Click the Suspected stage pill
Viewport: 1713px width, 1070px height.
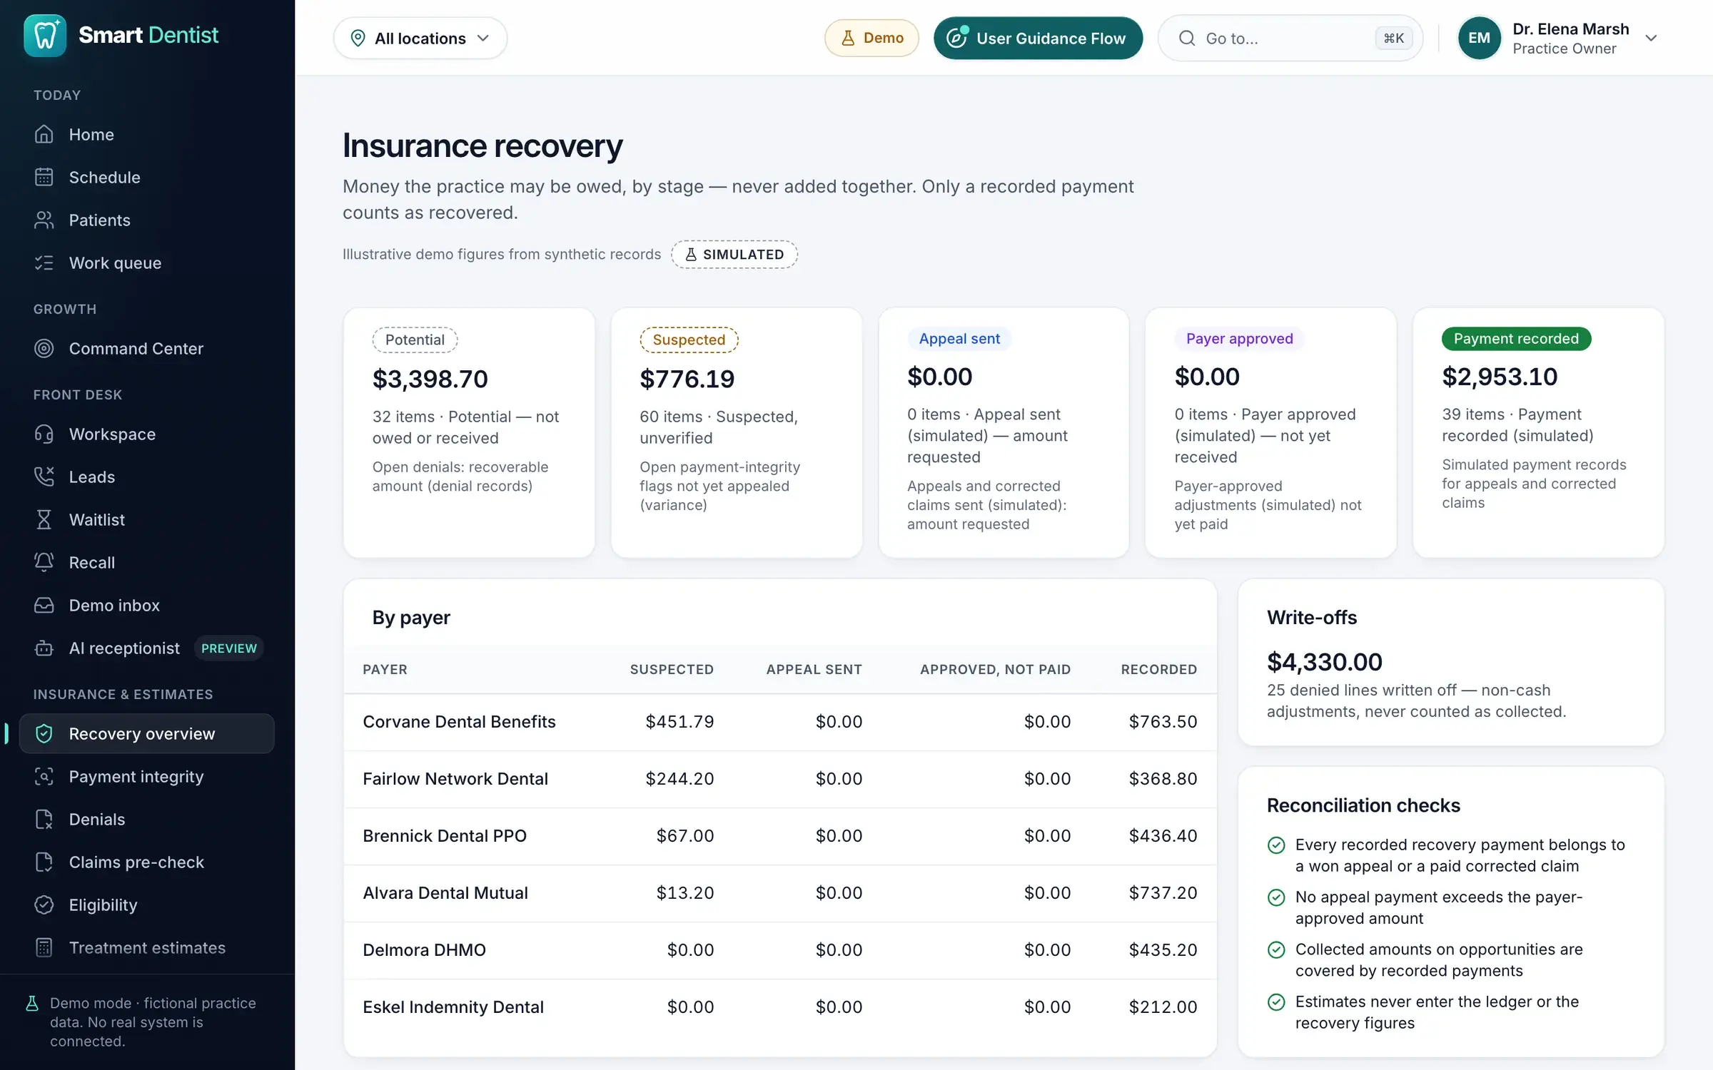689,340
